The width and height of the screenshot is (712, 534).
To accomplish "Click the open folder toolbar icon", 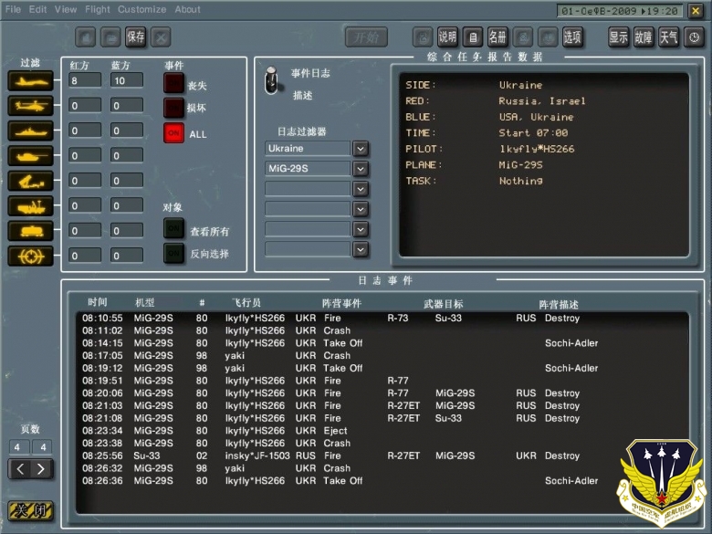I will [x=110, y=37].
